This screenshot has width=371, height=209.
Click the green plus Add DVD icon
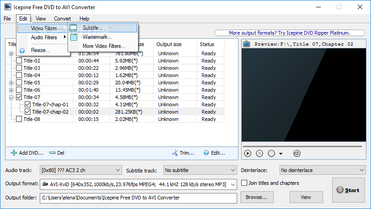pos(14,153)
